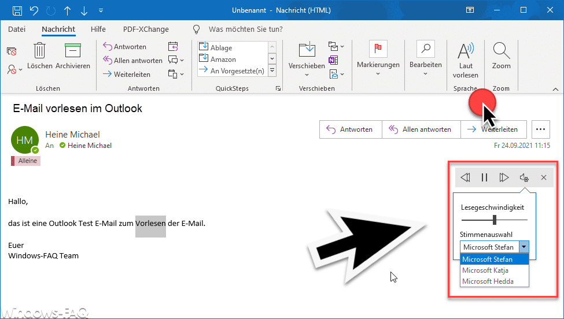Image resolution: width=564 pixels, height=319 pixels.
Task: Choose the Microsoft Hedda voice
Action: [x=494, y=281]
